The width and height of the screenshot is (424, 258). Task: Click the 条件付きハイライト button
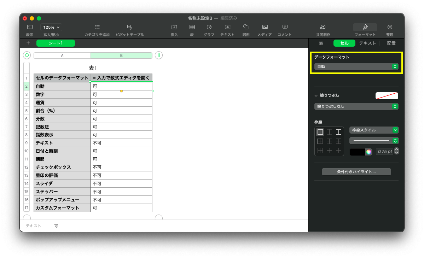[356, 172]
